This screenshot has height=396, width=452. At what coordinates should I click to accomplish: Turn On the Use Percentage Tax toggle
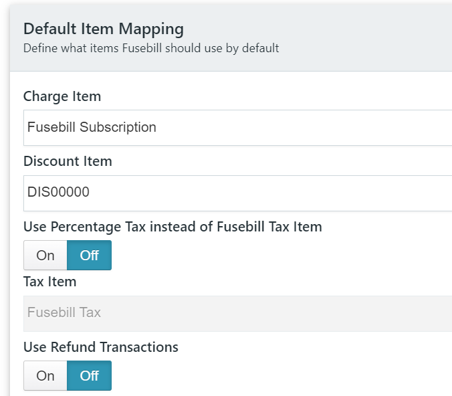coord(45,256)
